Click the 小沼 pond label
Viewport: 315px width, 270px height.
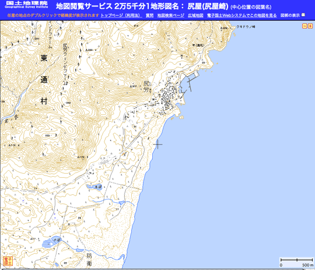(x=57, y=240)
